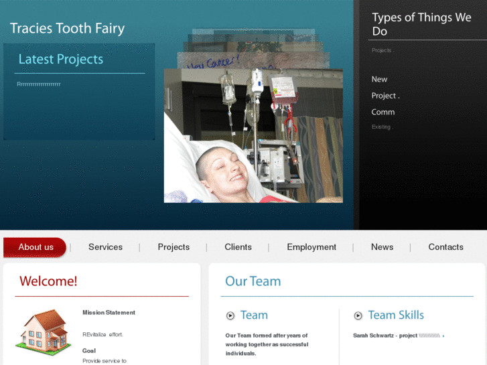Follow the small arrow after Sarah Schwartz
487x365 pixels.
[443, 336]
